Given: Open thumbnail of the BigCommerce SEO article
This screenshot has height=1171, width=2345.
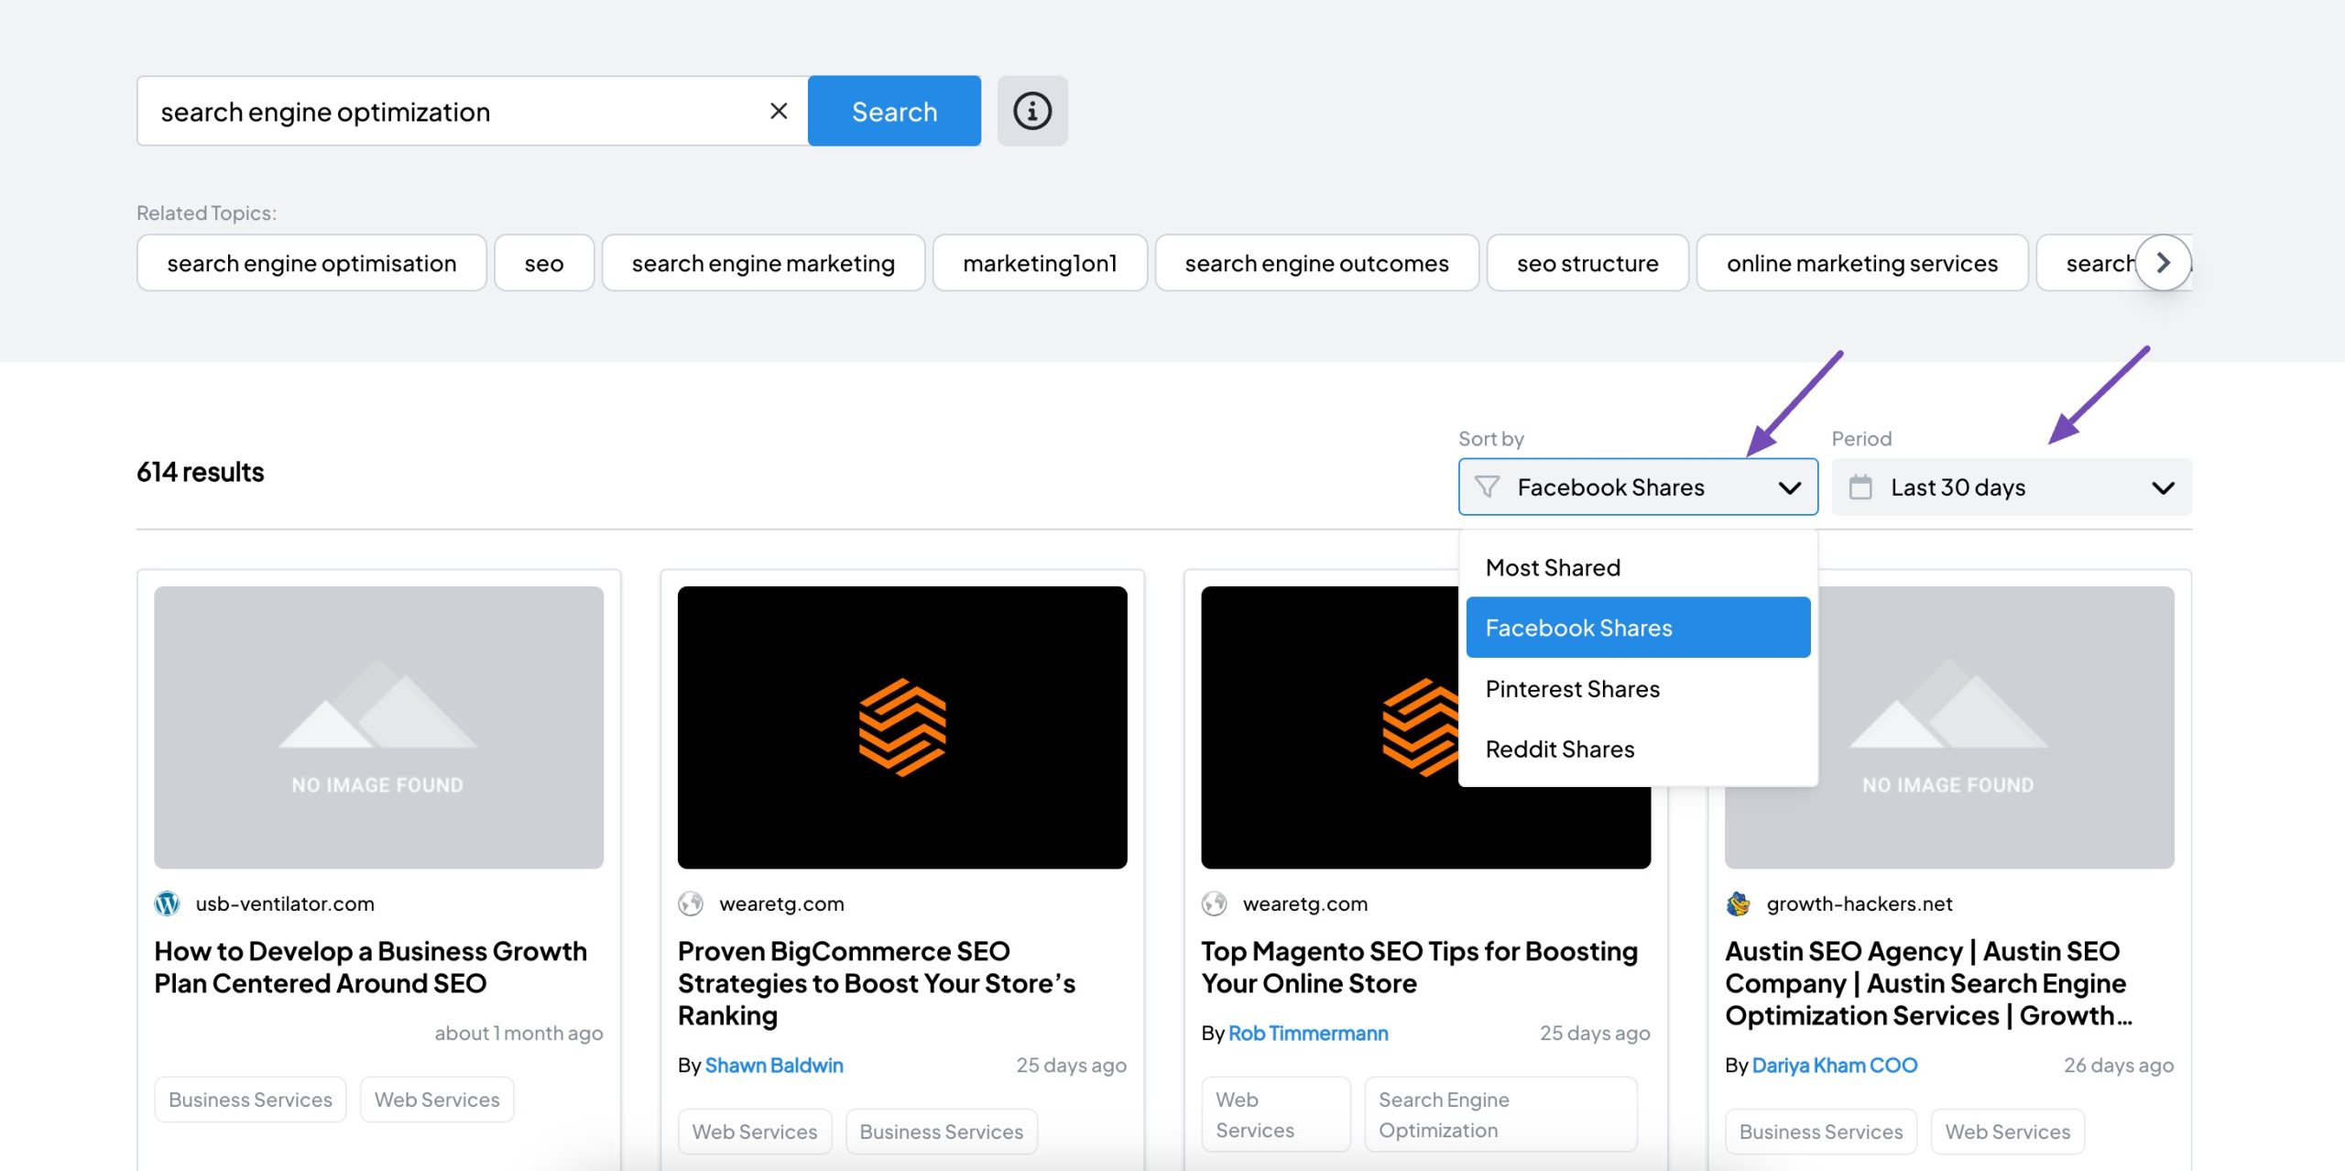Looking at the screenshot, I should pyautogui.click(x=902, y=728).
